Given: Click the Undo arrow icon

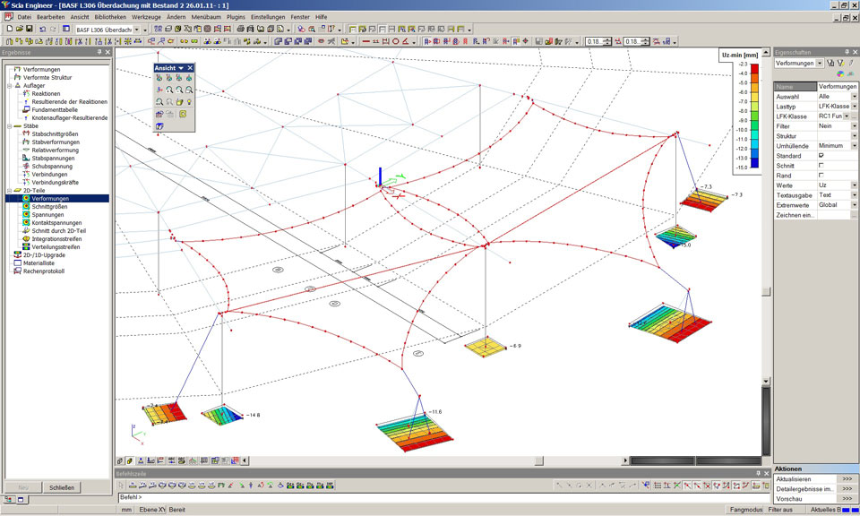Looking at the screenshot, I should tap(42, 30).
